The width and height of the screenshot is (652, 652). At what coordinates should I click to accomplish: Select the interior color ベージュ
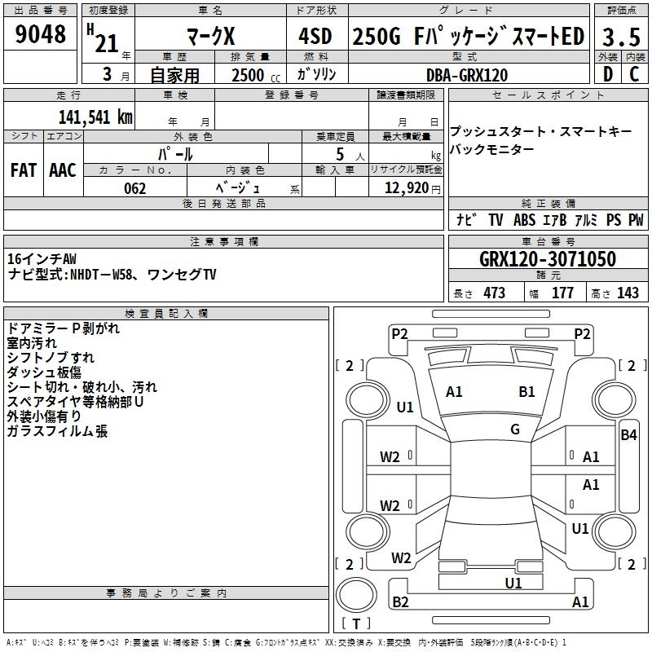click(x=238, y=188)
